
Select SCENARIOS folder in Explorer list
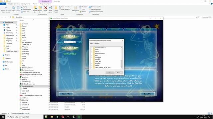click(24, 54)
